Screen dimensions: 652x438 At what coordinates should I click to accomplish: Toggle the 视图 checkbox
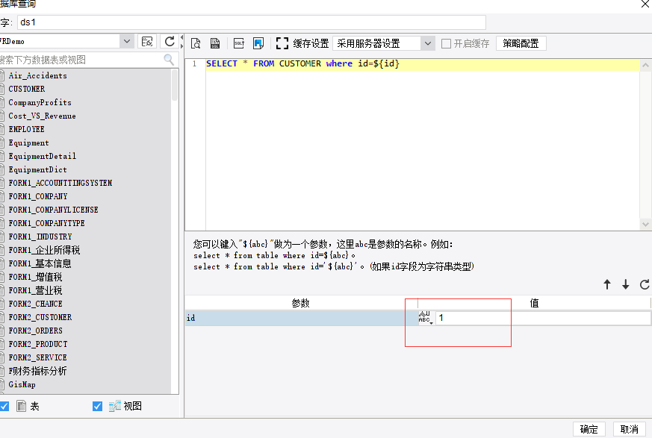click(x=97, y=406)
